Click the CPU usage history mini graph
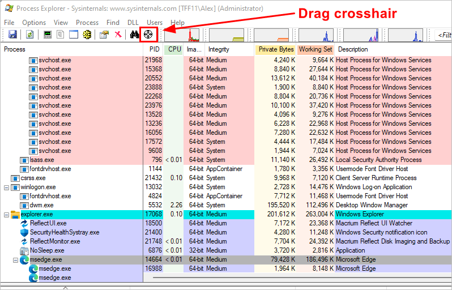452x290 pixels. click(182, 35)
